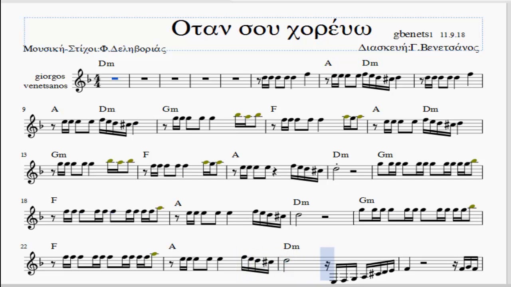The image size is (511, 287).
Task: Click the giorgos venetsanos instrument label
Action: point(46,81)
